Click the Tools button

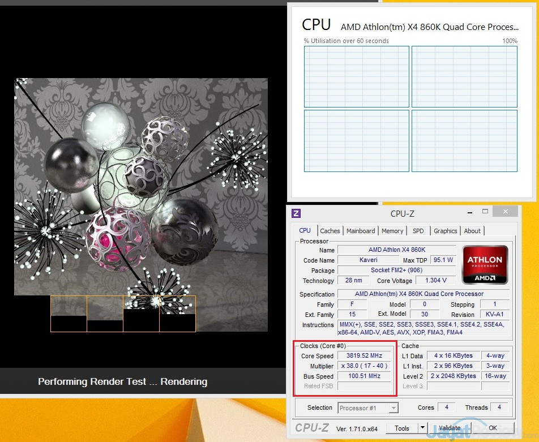402,428
